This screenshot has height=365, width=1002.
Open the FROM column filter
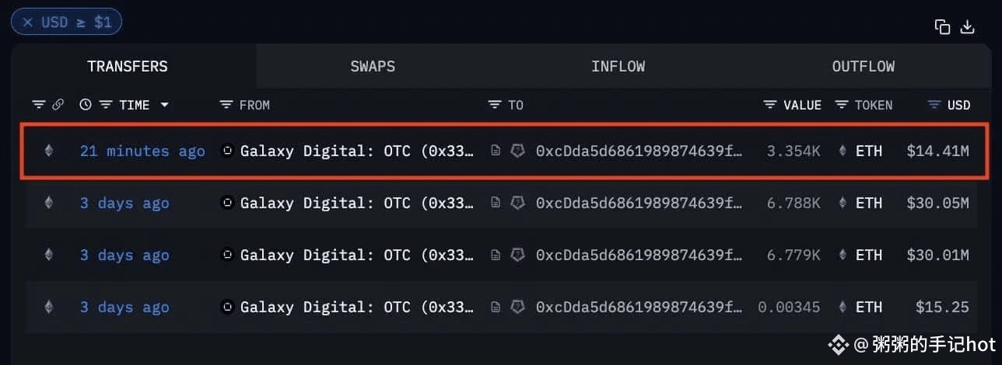(226, 105)
